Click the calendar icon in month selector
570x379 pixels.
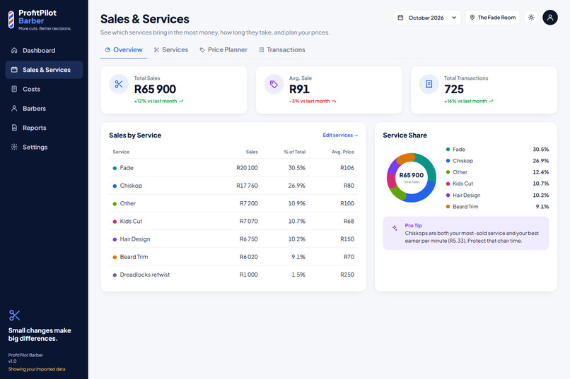[400, 18]
